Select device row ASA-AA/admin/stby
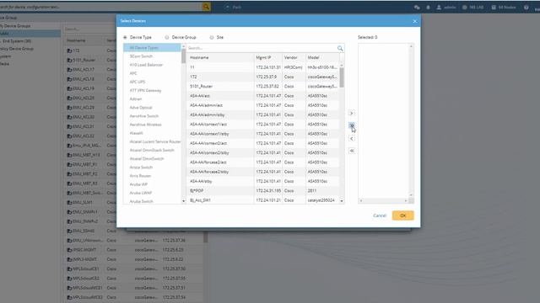 (x=263, y=114)
